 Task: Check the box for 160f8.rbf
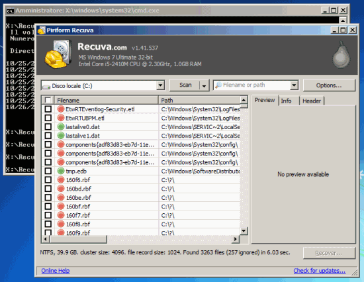coord(48,224)
